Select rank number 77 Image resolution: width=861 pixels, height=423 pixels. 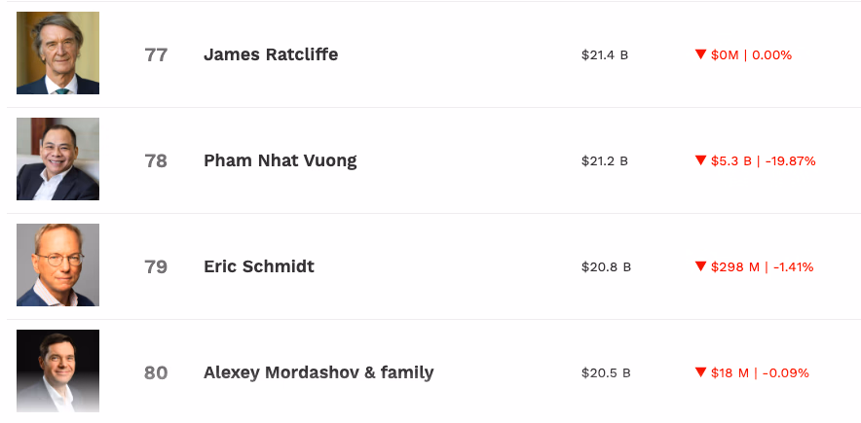(156, 54)
